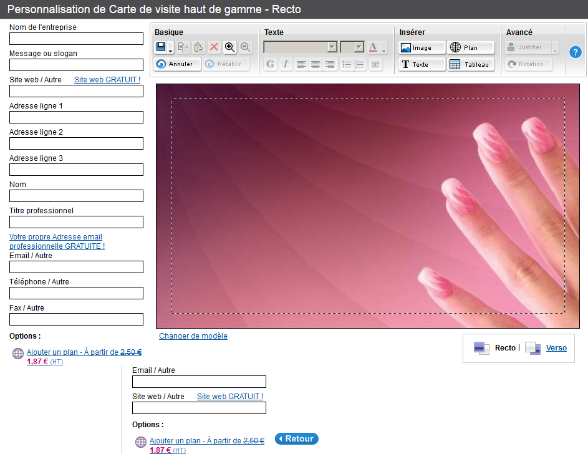
Task: Click the text color A icon
Action: [373, 47]
